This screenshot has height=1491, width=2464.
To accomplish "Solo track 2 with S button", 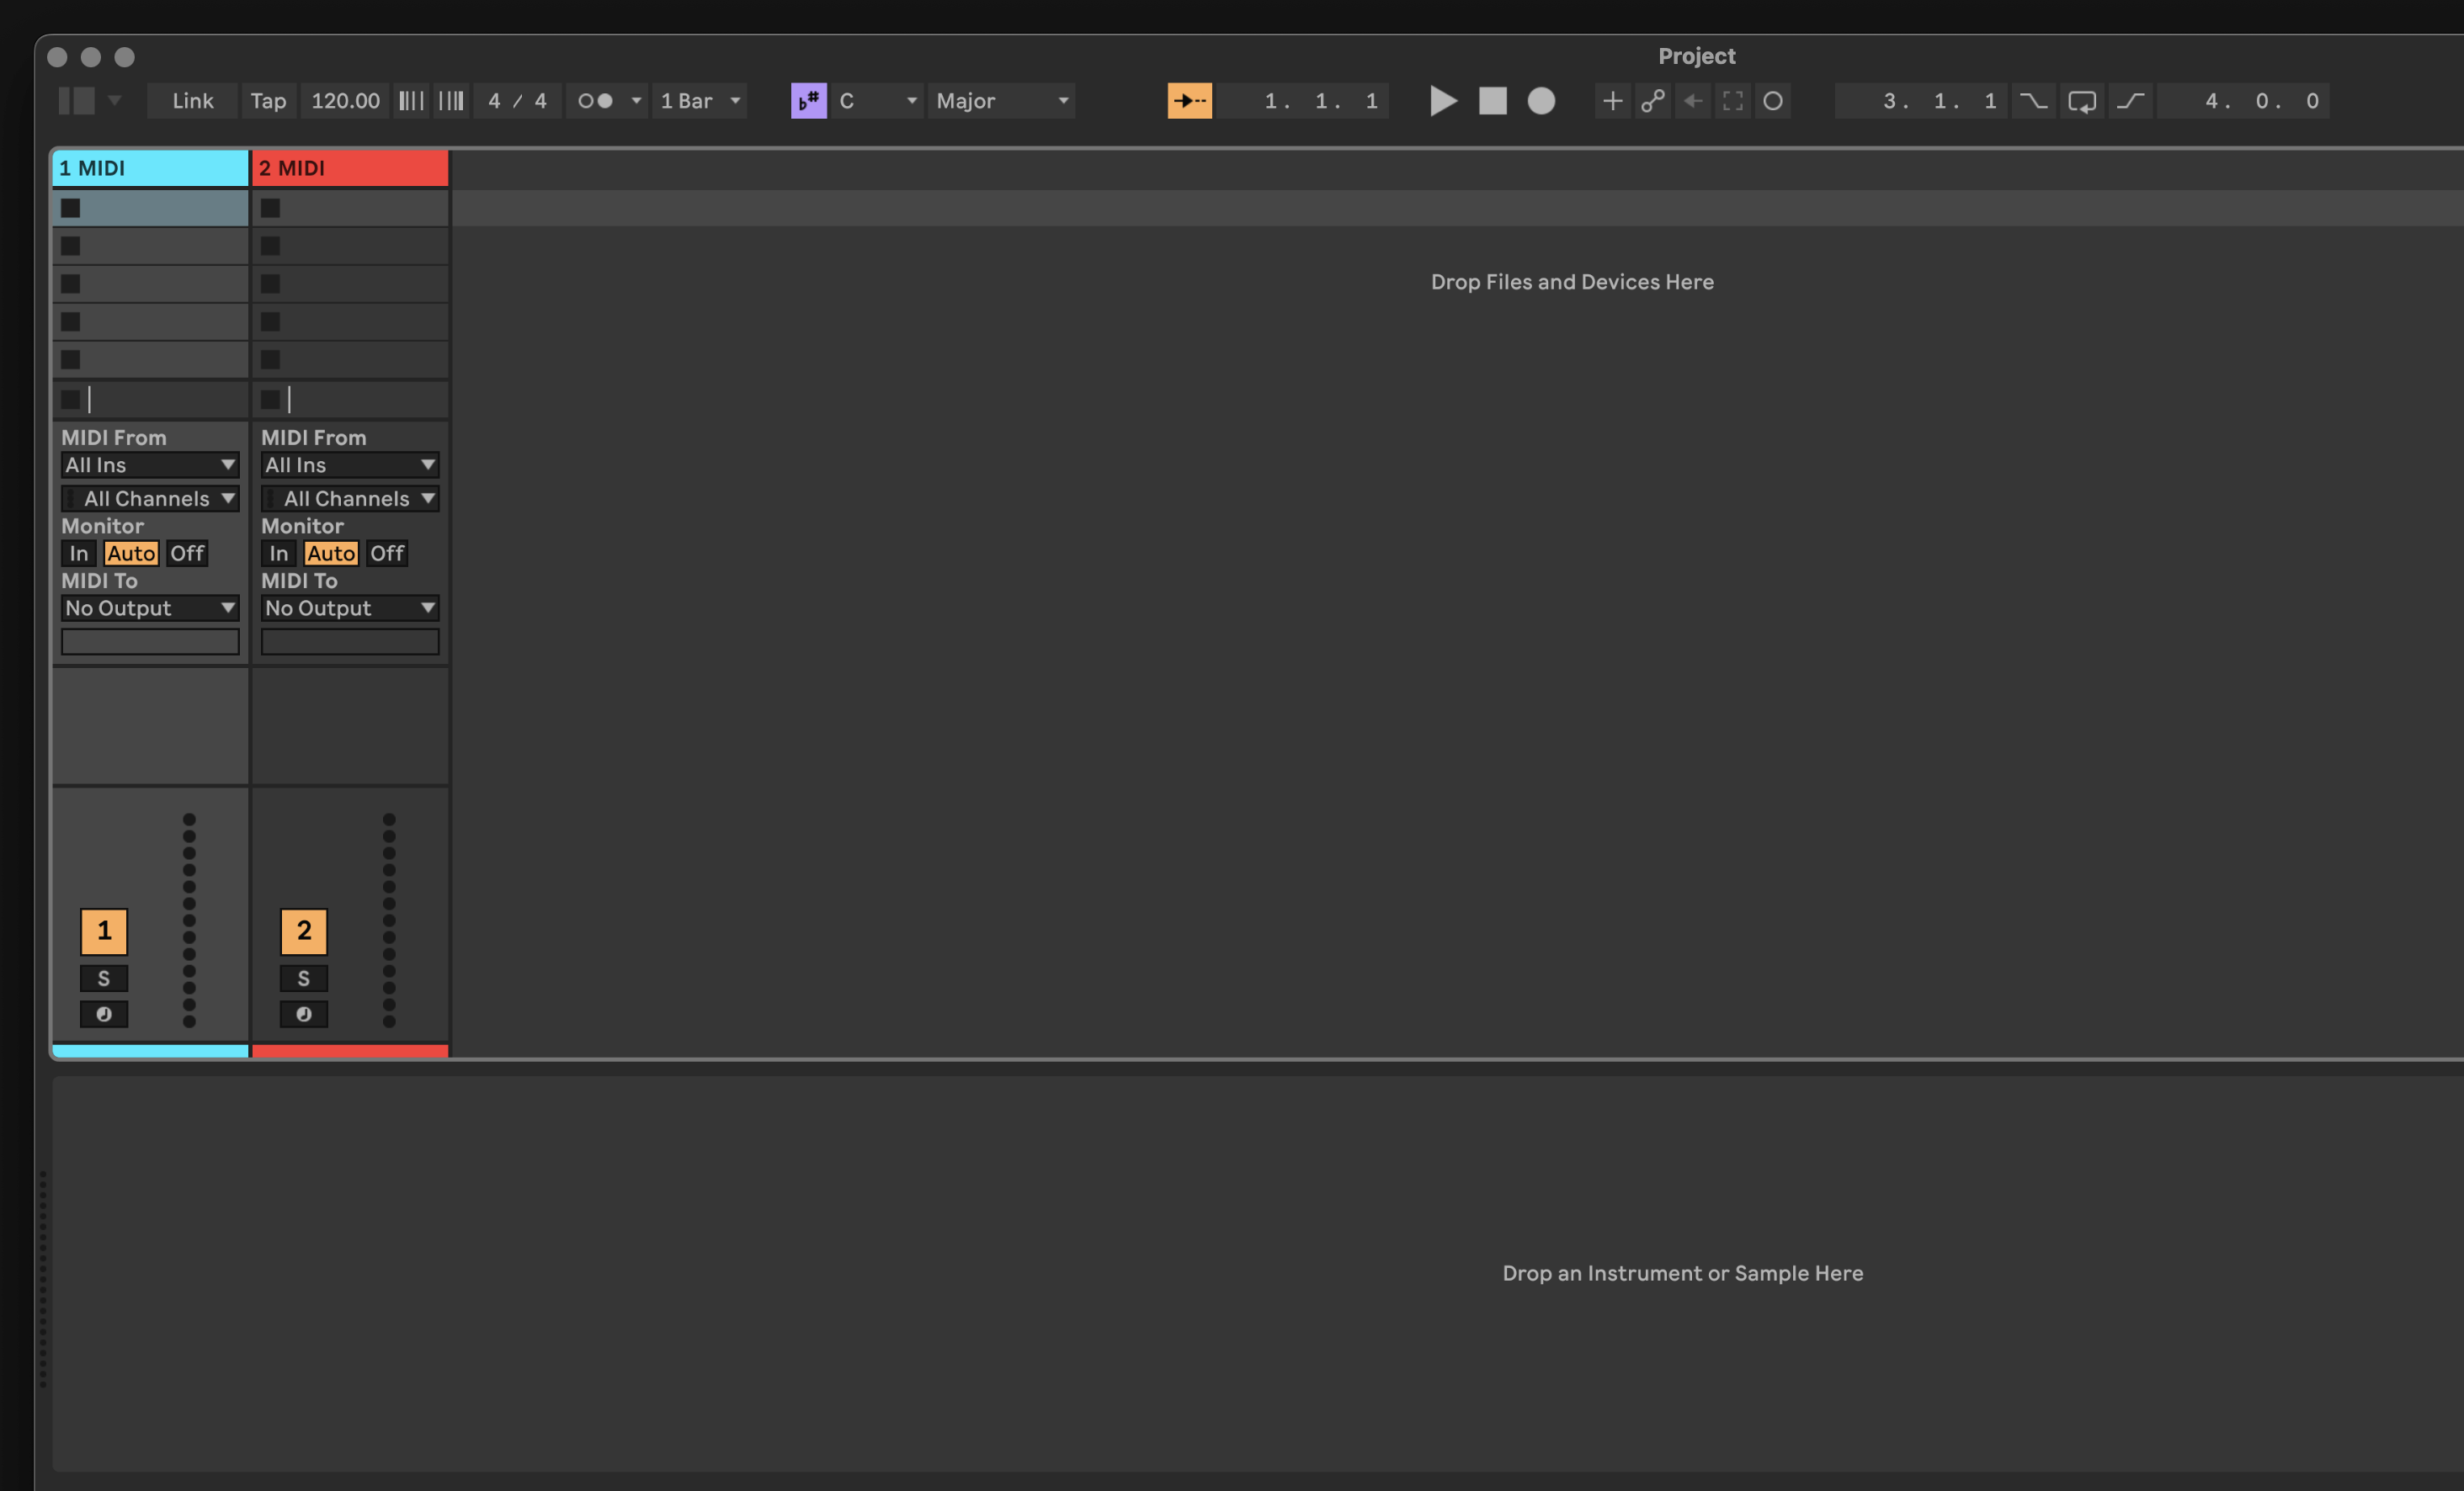I will coord(304,979).
